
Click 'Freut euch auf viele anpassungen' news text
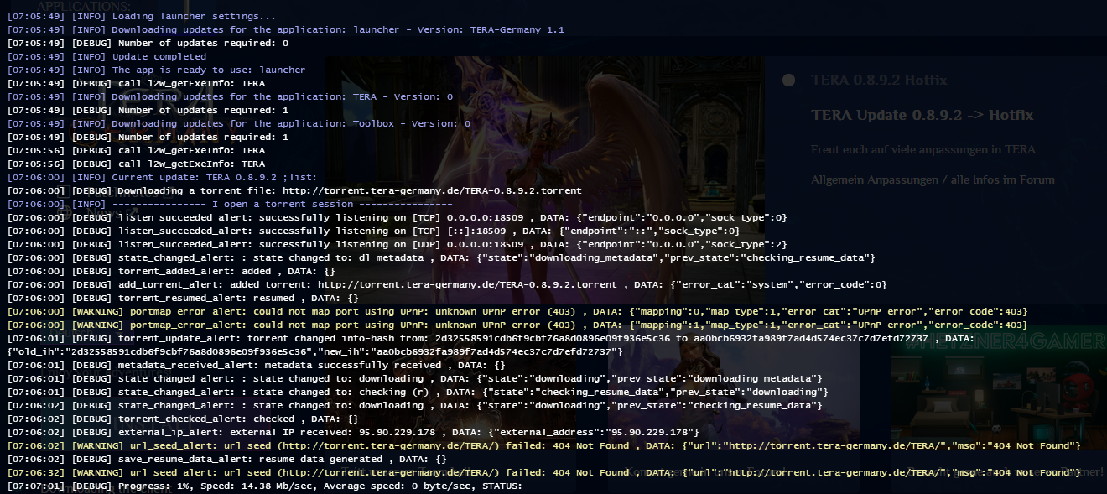(922, 149)
